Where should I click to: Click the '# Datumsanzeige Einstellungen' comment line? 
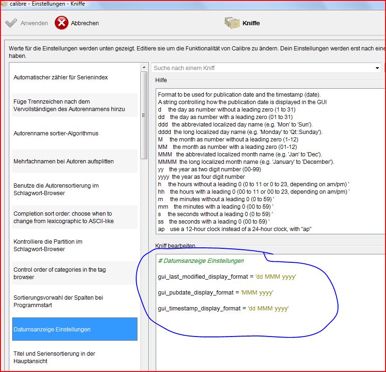click(x=201, y=261)
